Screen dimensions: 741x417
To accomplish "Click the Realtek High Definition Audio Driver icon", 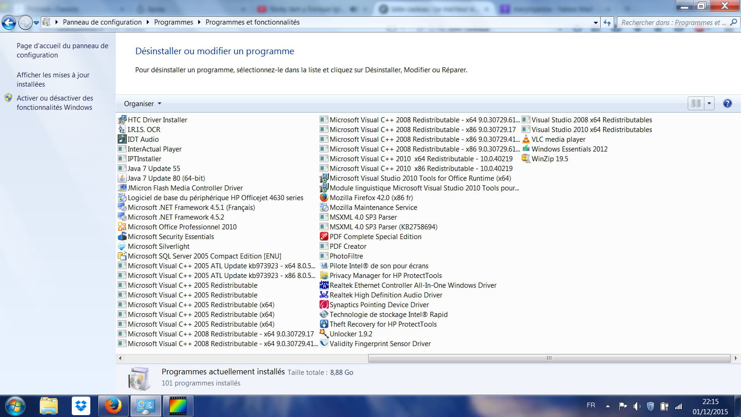I will [x=324, y=295].
